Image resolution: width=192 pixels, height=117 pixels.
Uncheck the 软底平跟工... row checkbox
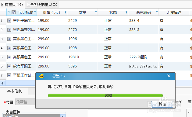pos(9,66)
